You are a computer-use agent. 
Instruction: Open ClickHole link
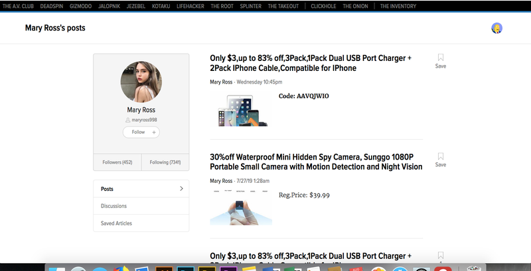pos(323,6)
